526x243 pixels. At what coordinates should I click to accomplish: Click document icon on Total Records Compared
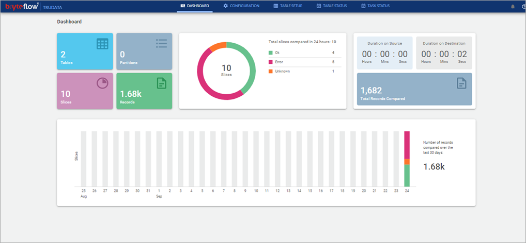[461, 83]
